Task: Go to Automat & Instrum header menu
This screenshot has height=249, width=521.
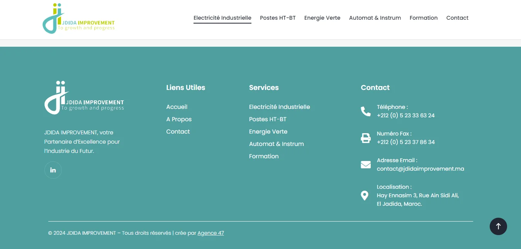Action: pos(375,18)
